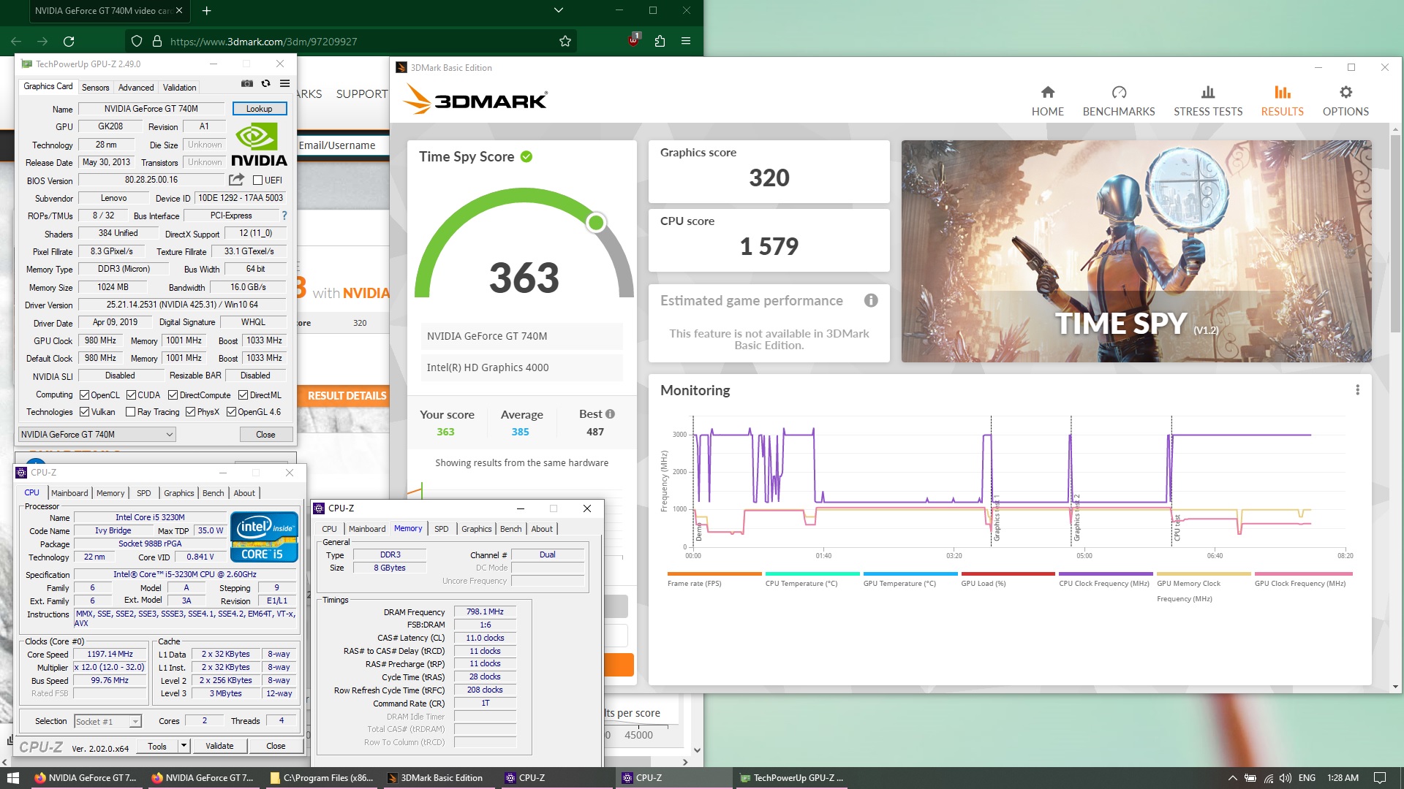Open Windows Start button
The width and height of the screenshot is (1404, 789).
pos(12,778)
